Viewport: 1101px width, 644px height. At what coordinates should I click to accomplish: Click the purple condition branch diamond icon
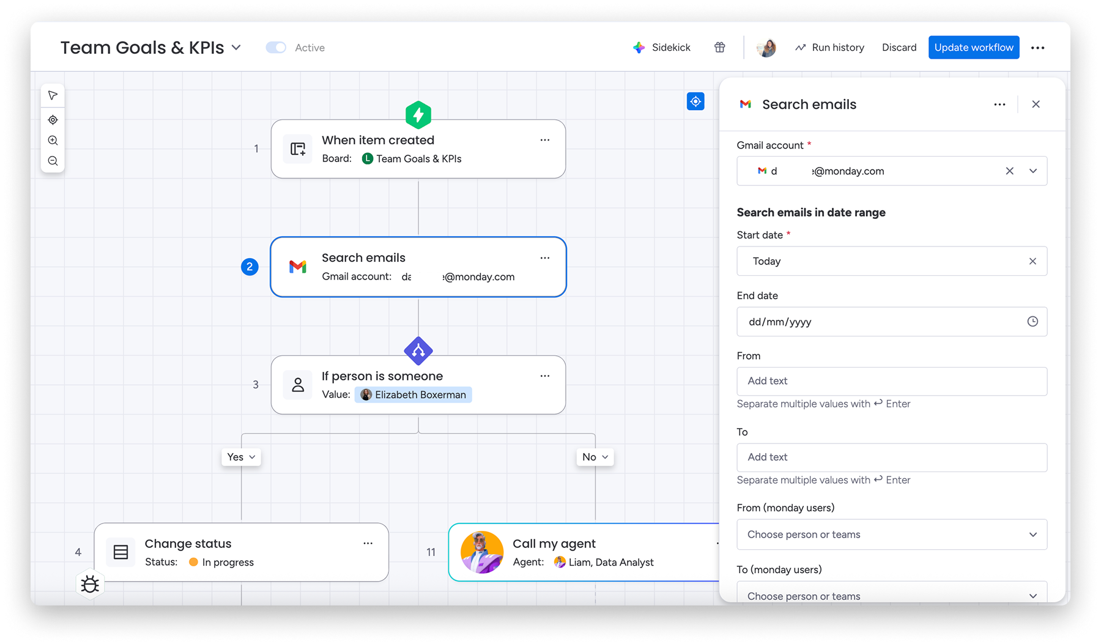coord(418,351)
